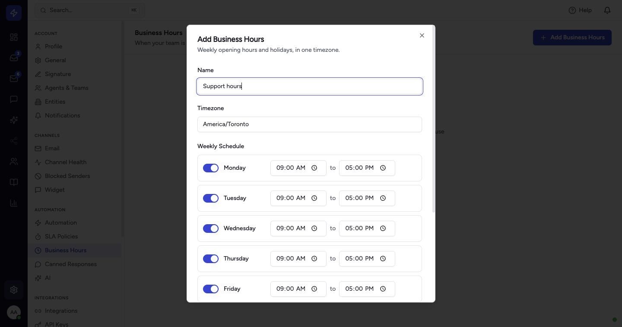Click the settings gear icon in left rail
This screenshot has height=327, width=622.
click(14, 290)
